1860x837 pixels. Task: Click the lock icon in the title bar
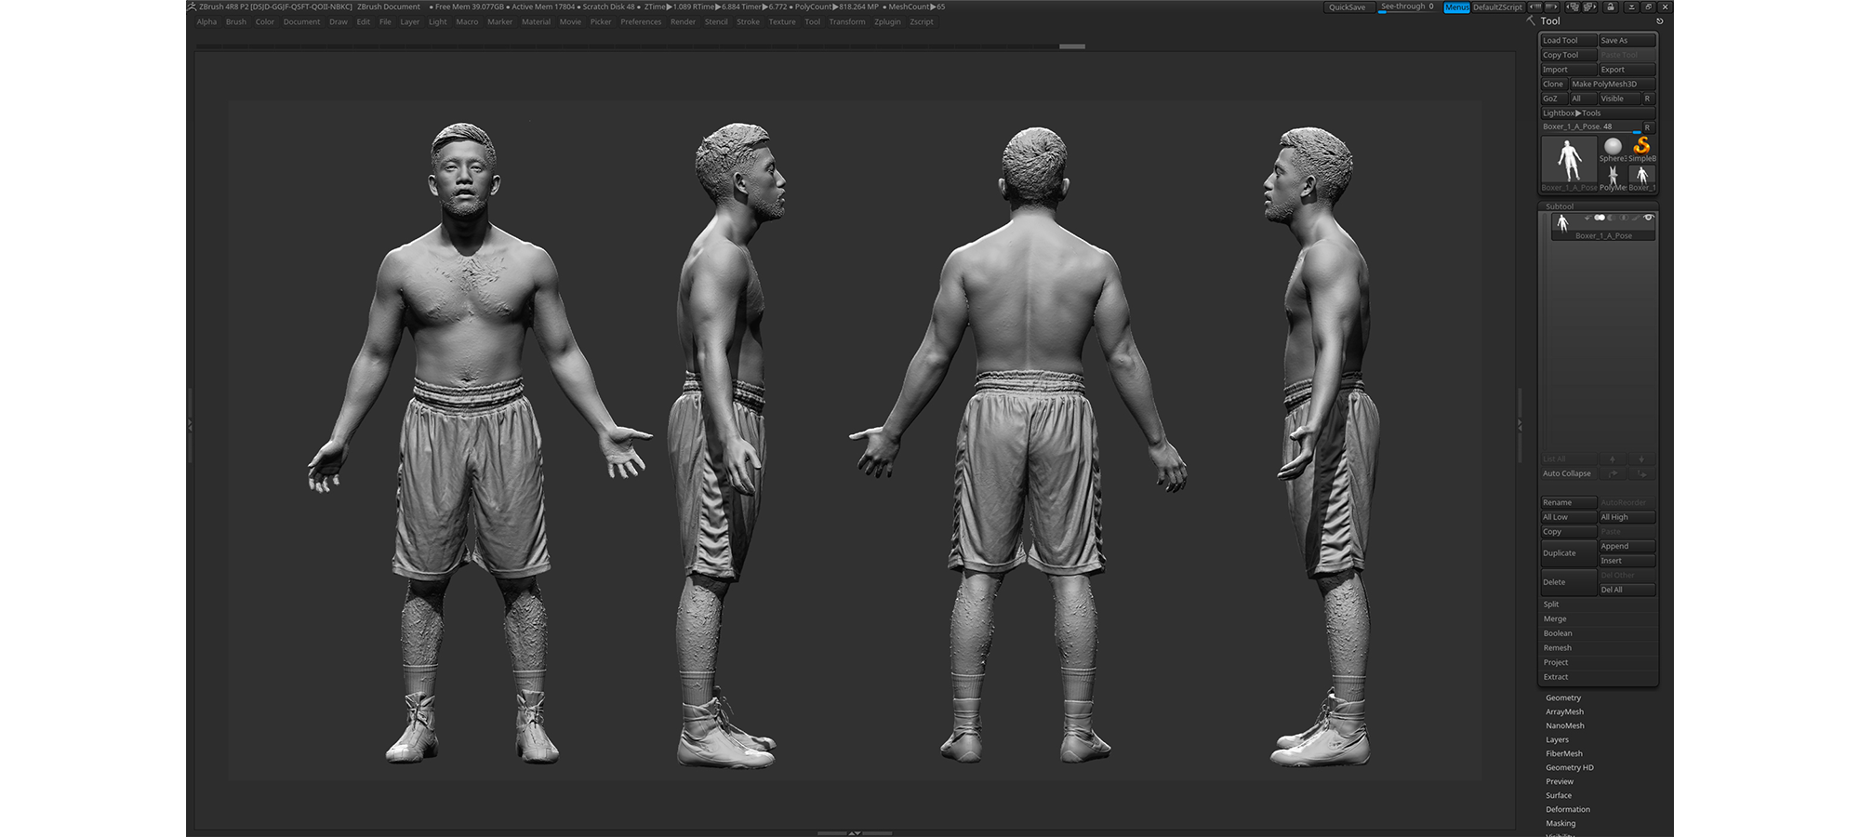coord(1610,7)
